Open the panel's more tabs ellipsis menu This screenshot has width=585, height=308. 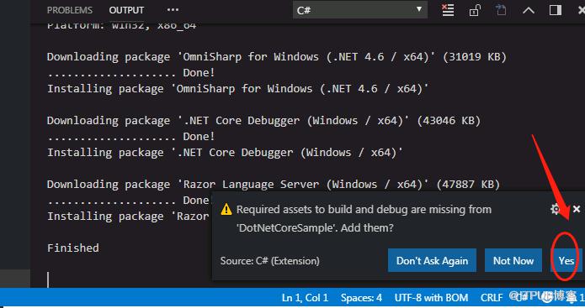tap(173, 10)
